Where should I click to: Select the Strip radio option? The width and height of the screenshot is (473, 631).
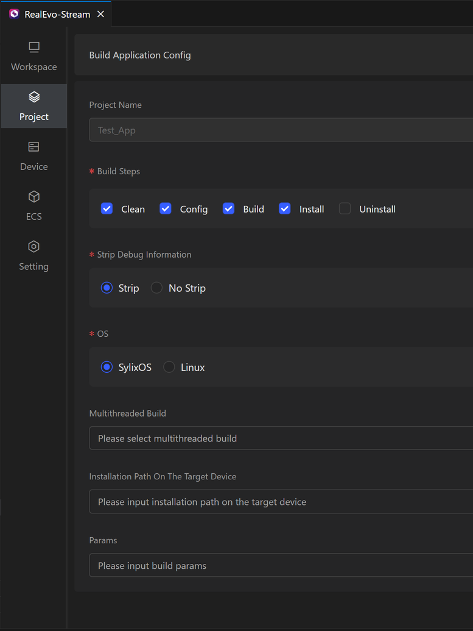pos(107,287)
